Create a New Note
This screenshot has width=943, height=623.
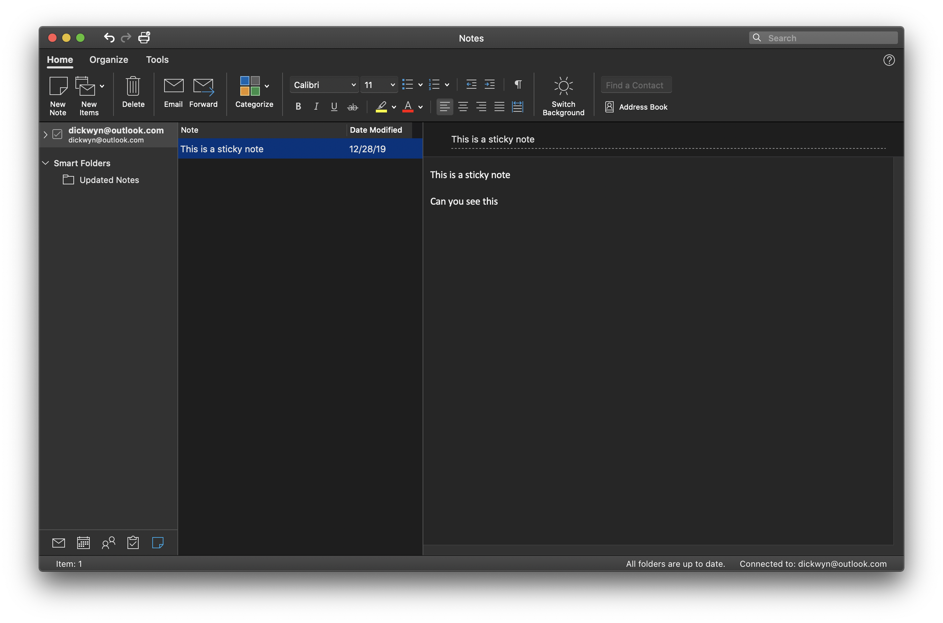(x=58, y=95)
